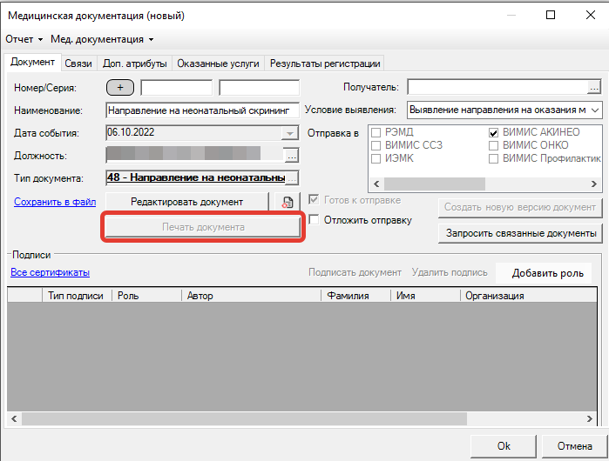The height and width of the screenshot is (461, 609).
Task: Switch to the Оказанные услуги tab
Action: (x=219, y=63)
